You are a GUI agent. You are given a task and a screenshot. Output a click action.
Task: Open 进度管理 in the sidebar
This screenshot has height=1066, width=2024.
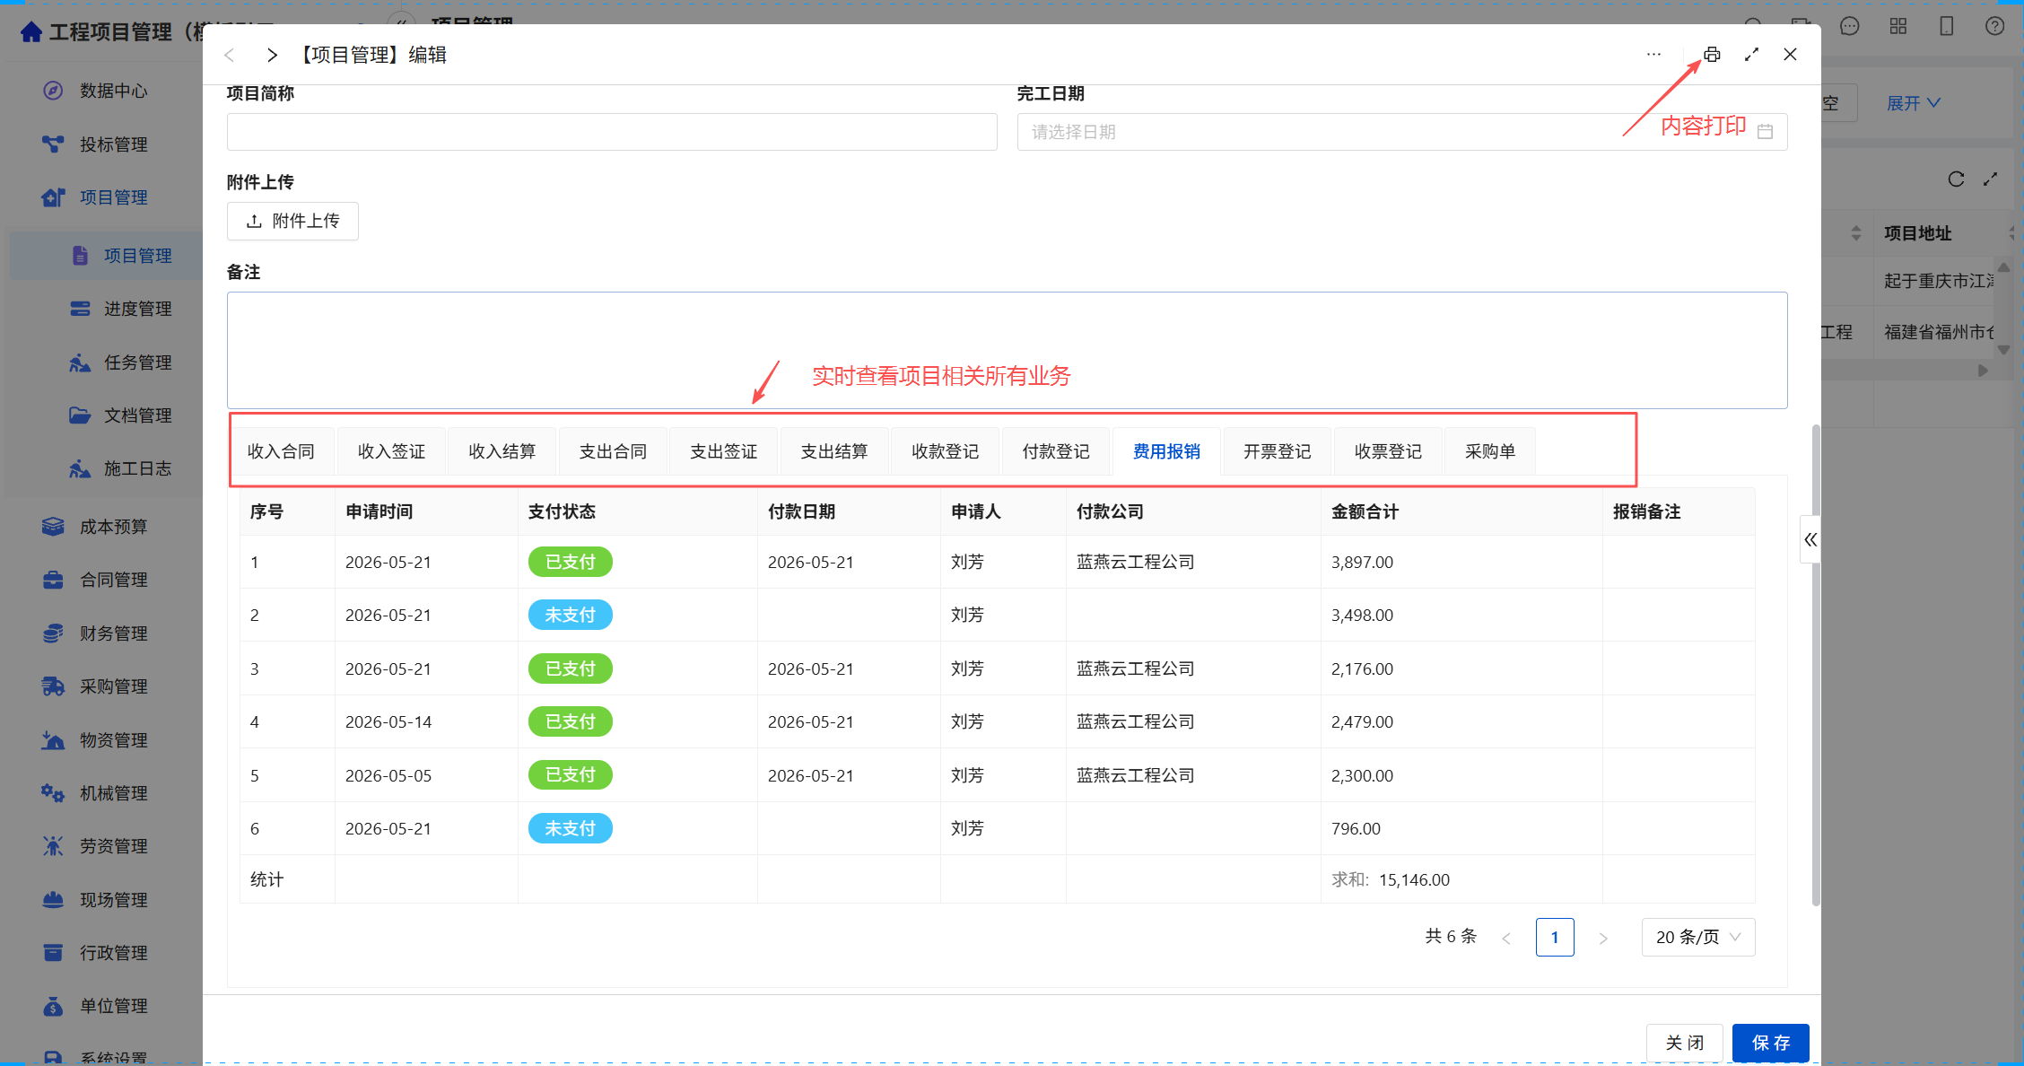137,309
